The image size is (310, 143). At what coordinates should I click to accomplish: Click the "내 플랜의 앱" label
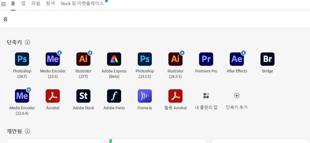pyautogui.click(x=206, y=108)
